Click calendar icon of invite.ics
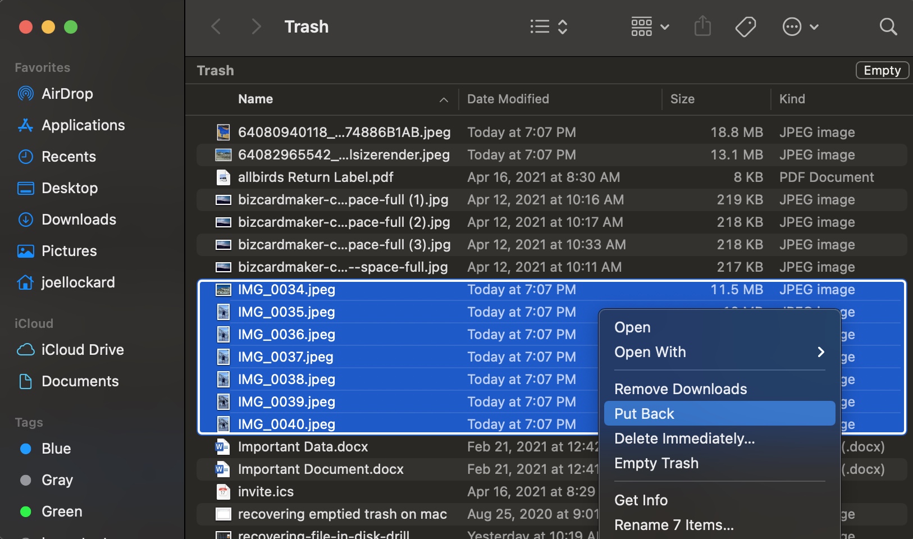 click(223, 492)
